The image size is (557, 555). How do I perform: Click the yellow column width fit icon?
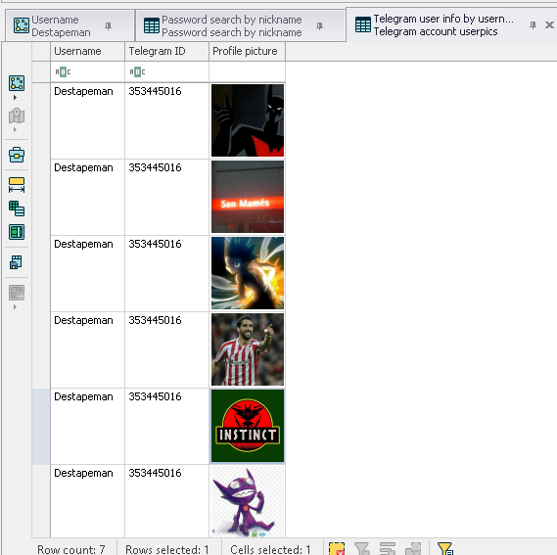point(17,185)
